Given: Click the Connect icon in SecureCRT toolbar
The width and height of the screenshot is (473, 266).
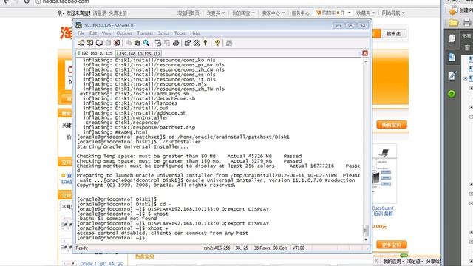Looking at the screenshot, I should tap(81, 43).
